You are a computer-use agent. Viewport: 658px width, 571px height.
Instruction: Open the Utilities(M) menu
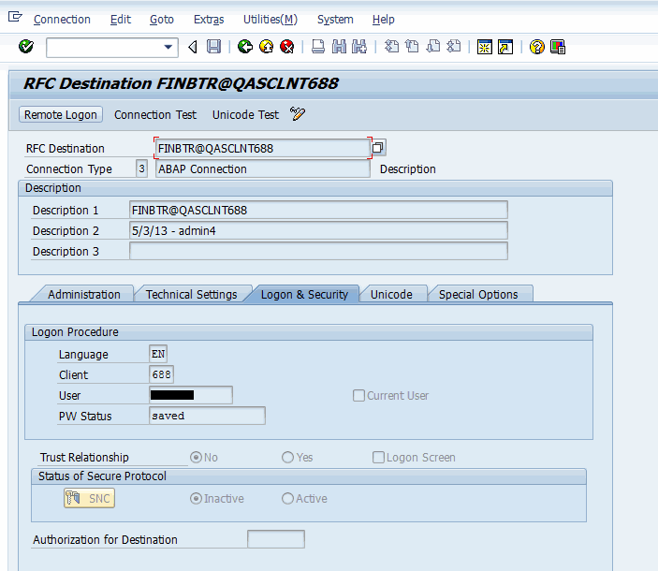click(x=271, y=20)
